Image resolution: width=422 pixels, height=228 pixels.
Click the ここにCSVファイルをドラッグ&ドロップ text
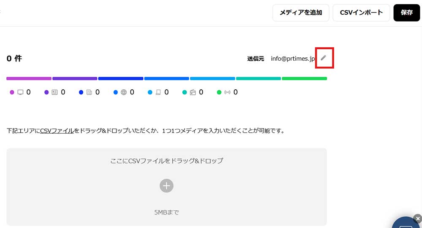coord(167,161)
